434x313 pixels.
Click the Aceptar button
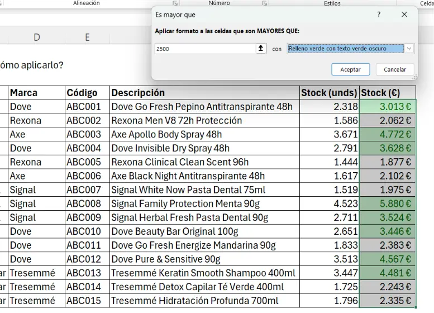(350, 69)
